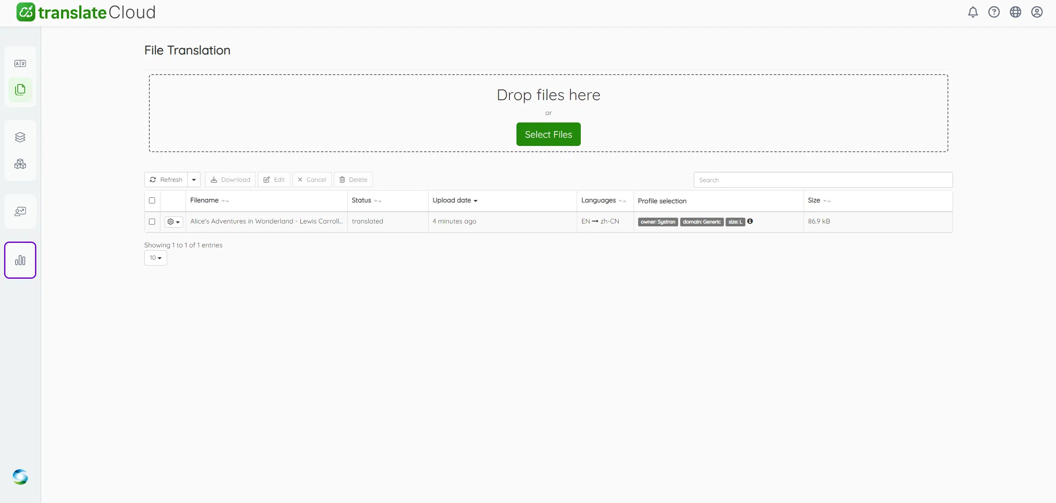
Task: Select the Alice's Adventures row checkbox
Action: pos(152,222)
